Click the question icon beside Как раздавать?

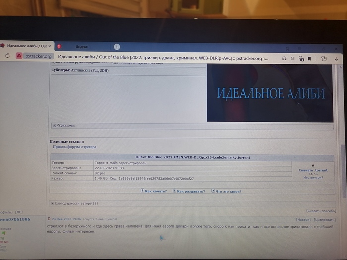174,191
